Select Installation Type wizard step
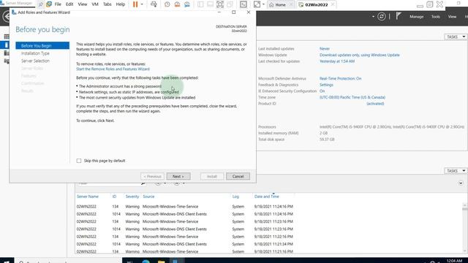 [x=35, y=53]
